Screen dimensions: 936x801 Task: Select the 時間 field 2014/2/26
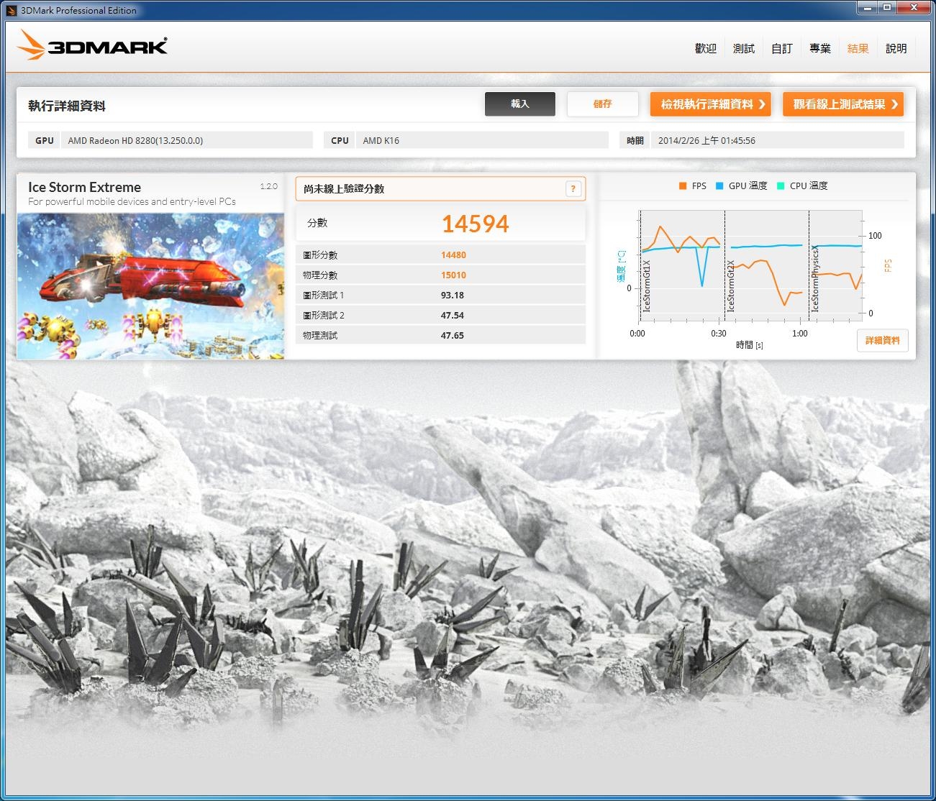777,140
